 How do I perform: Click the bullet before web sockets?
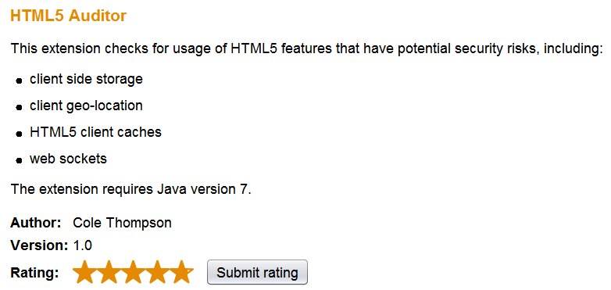(x=19, y=160)
